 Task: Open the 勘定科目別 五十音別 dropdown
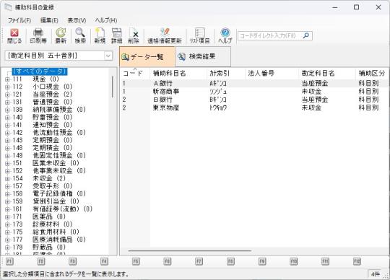[x=108, y=56]
